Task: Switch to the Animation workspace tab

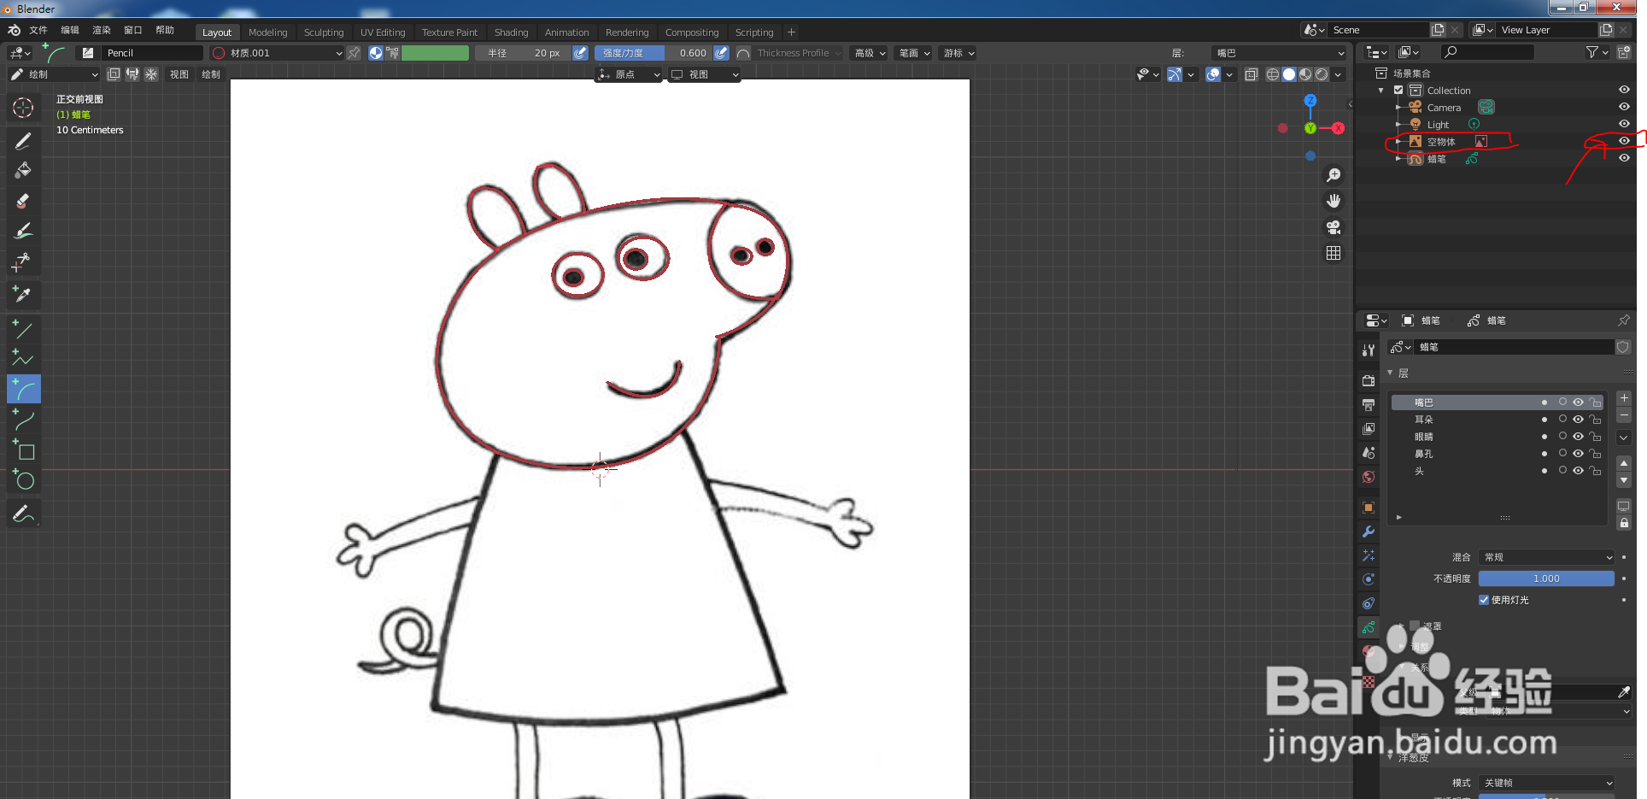Action: 567,32
